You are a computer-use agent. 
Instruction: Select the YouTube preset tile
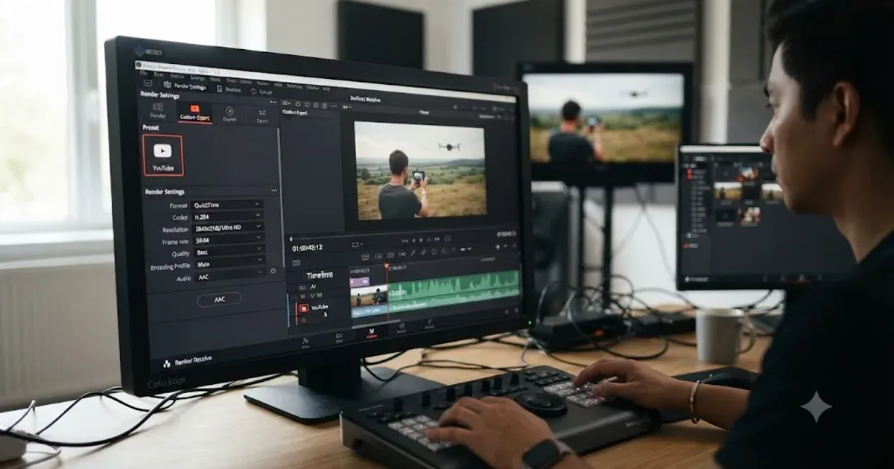162,156
